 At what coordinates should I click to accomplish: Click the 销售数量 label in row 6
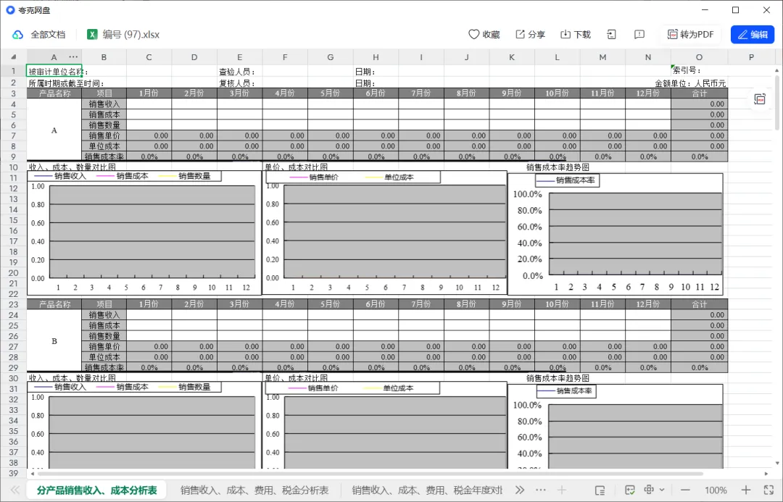coord(104,125)
